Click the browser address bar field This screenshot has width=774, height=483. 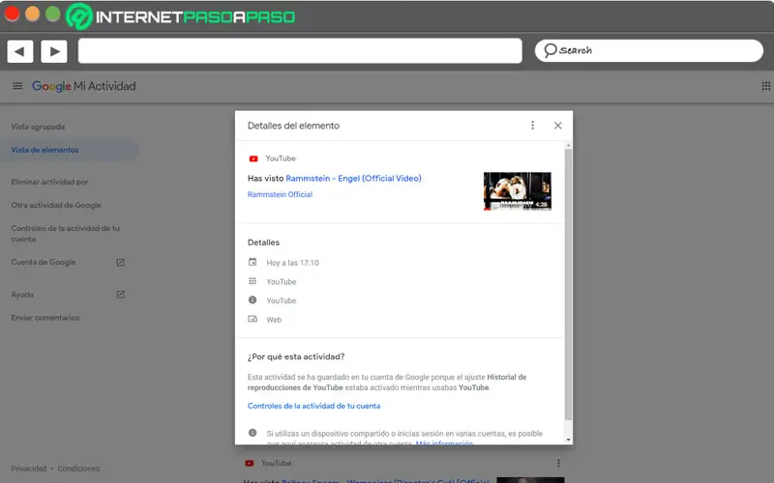[x=300, y=51]
